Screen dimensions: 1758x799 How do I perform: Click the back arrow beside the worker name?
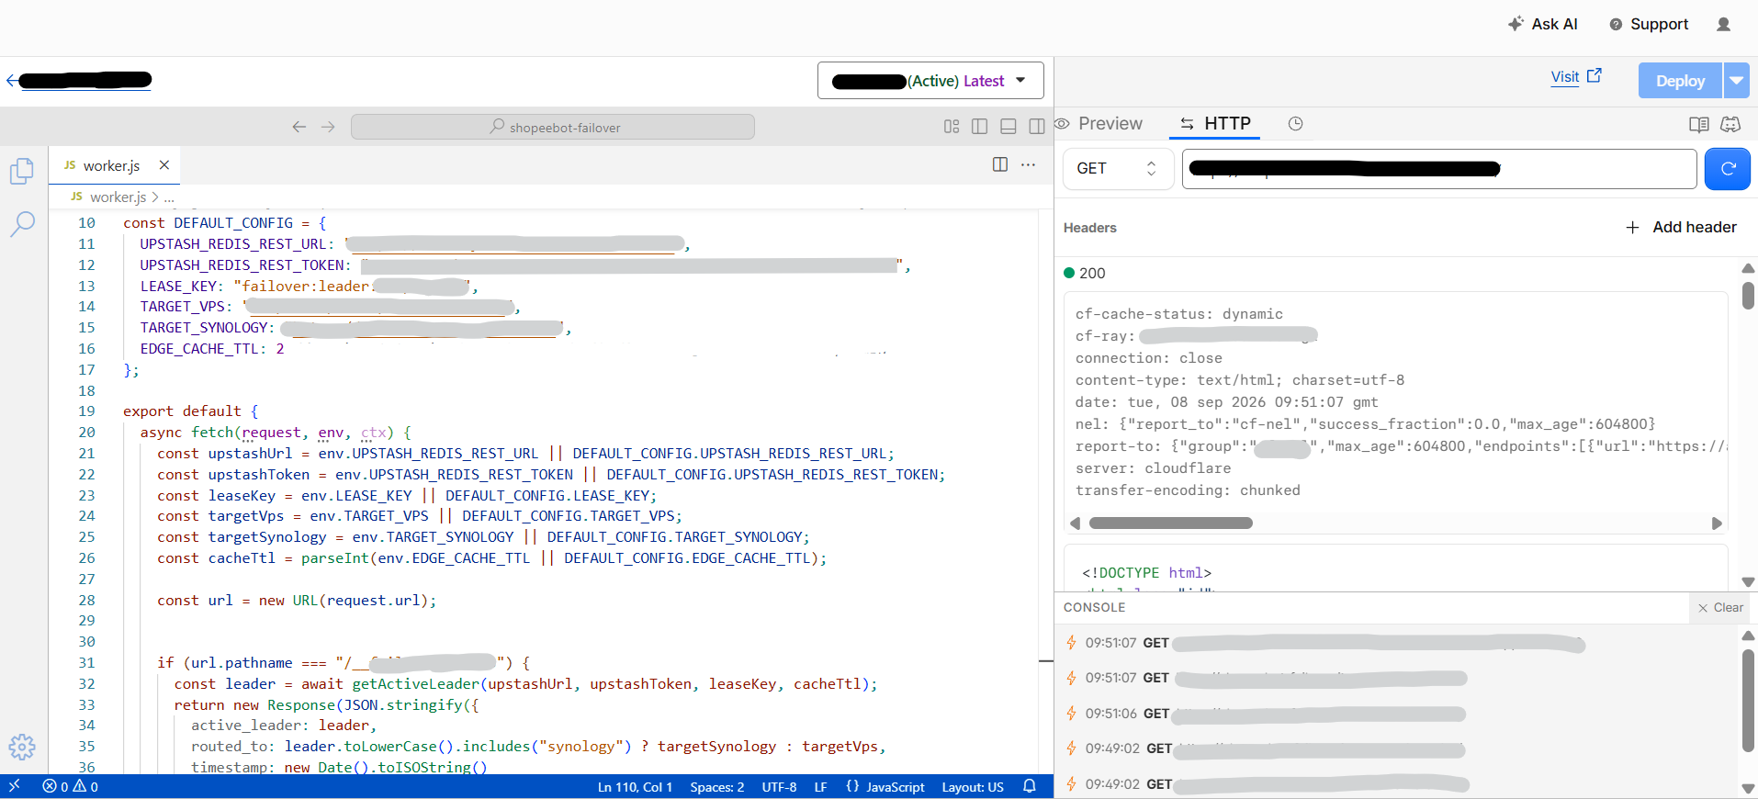point(12,81)
